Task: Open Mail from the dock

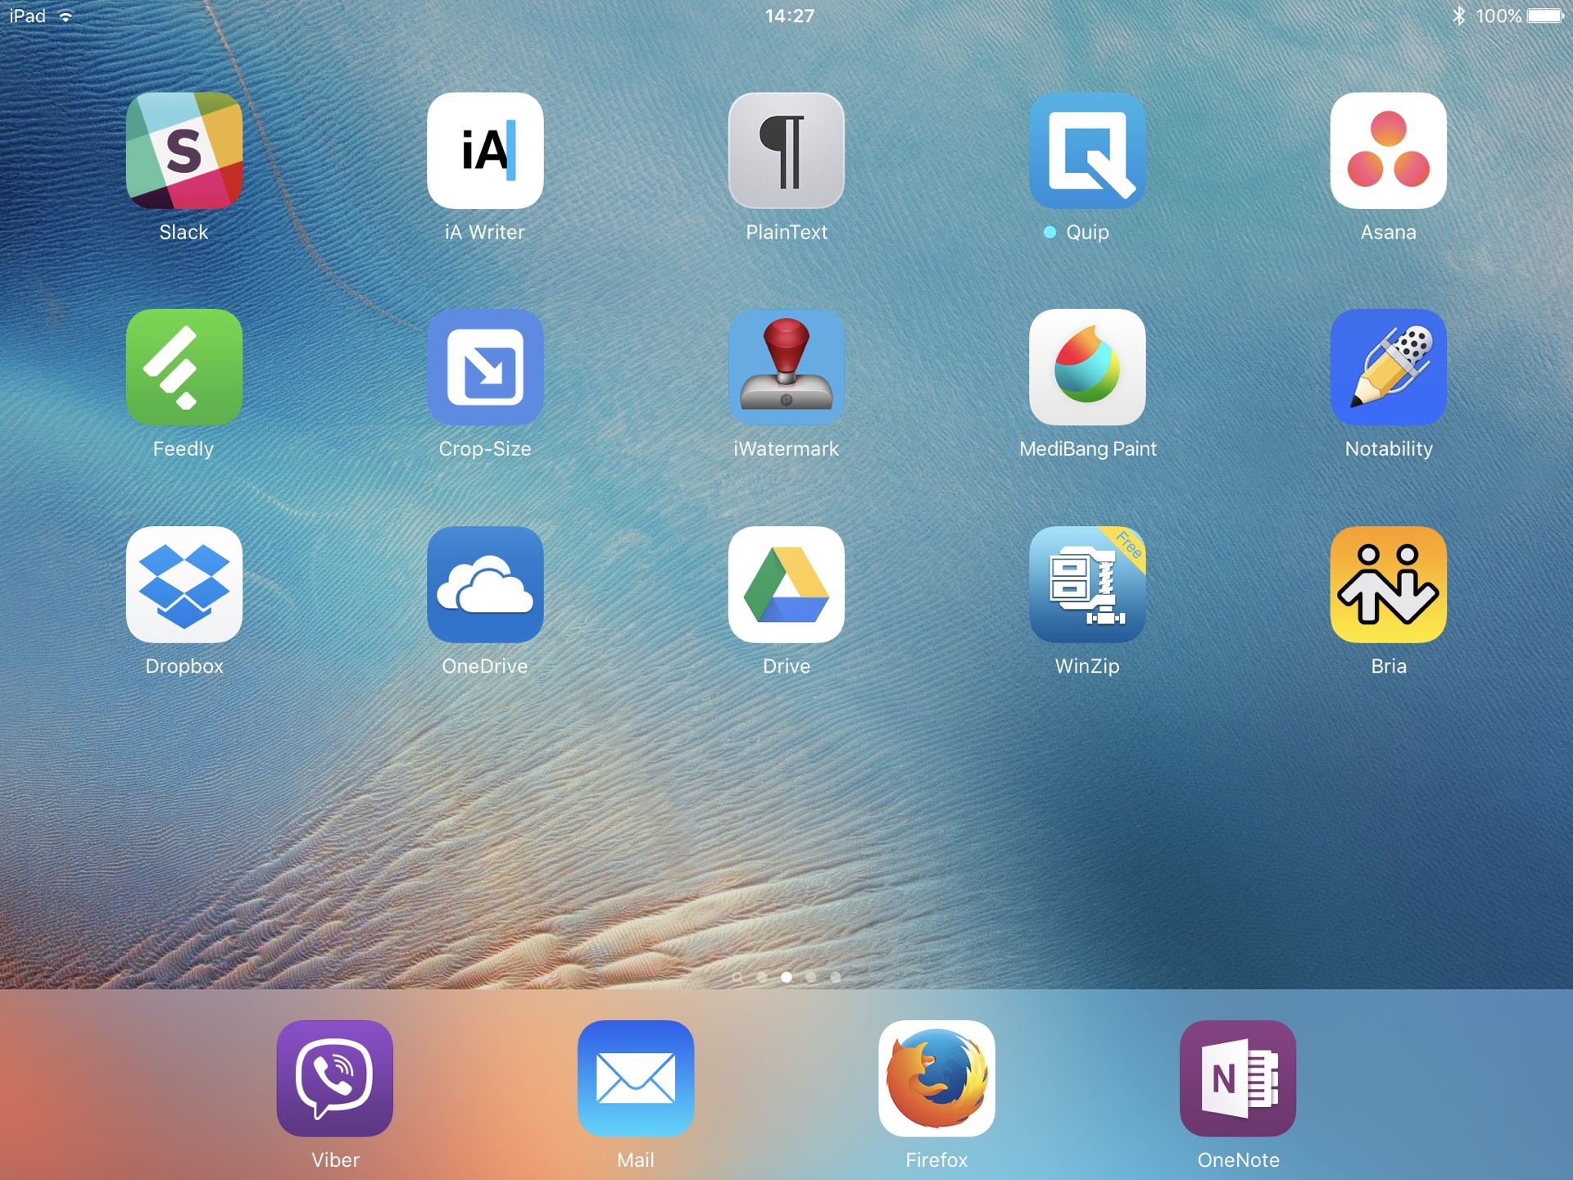Action: tap(636, 1078)
